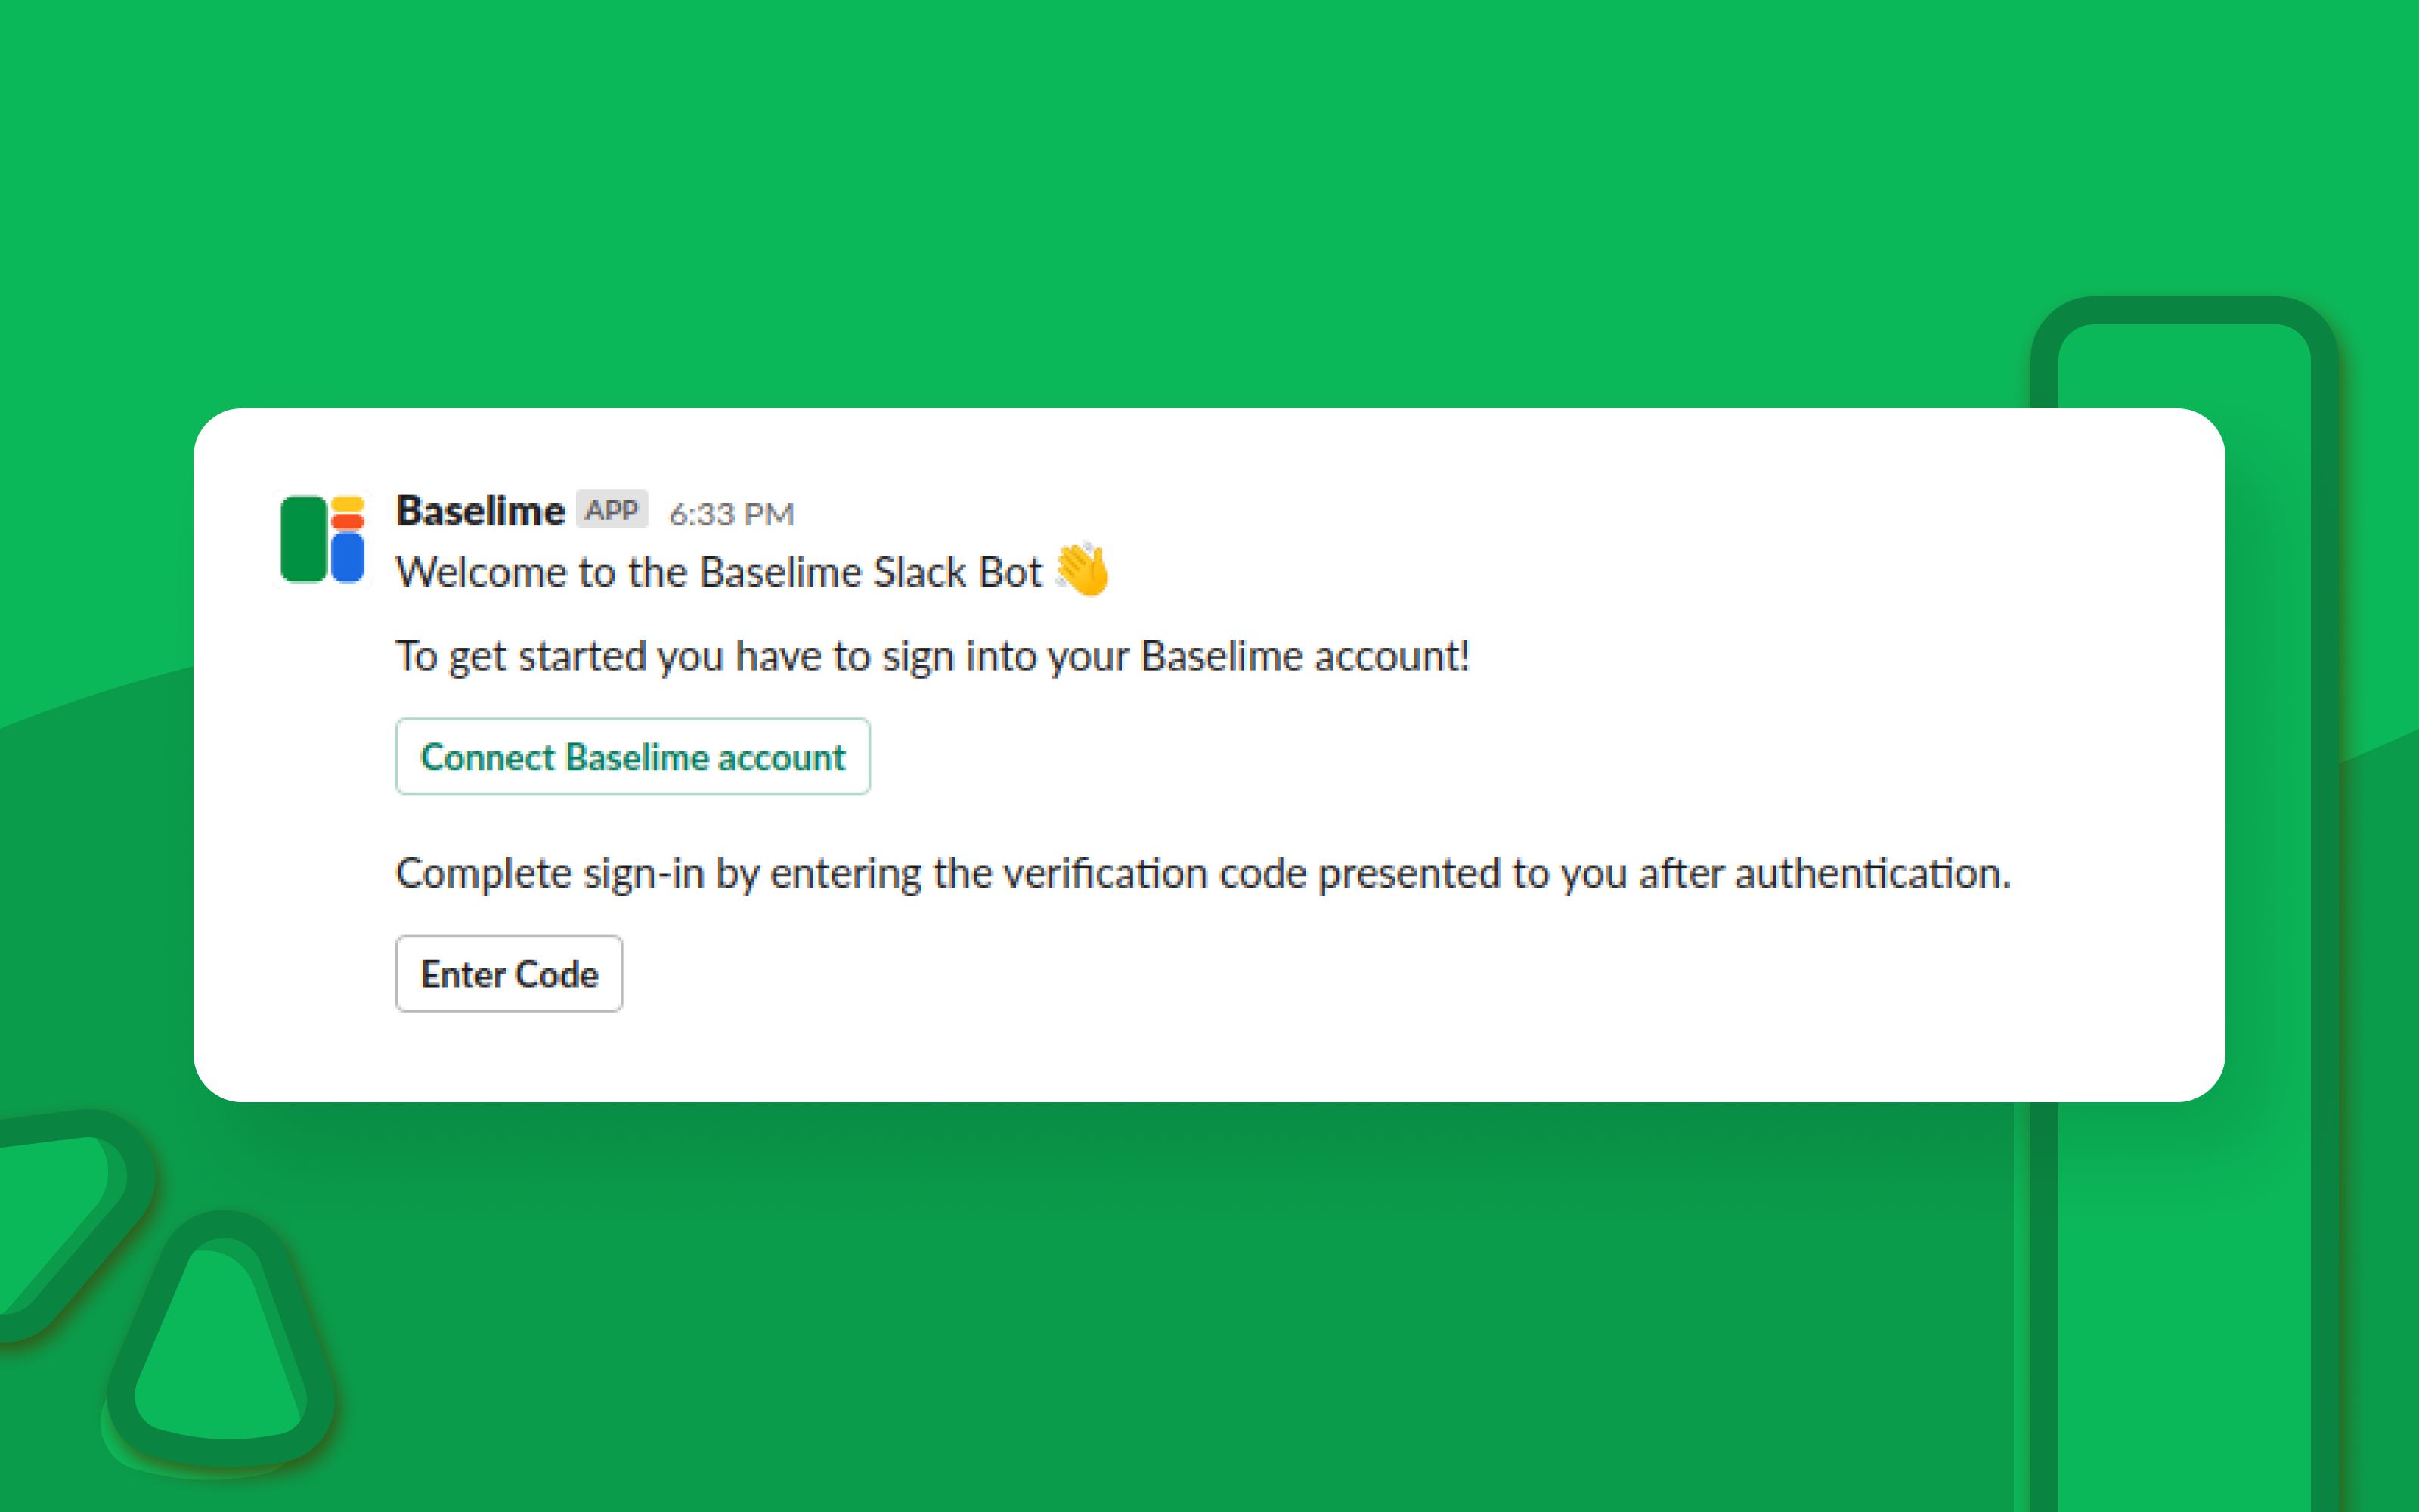The width and height of the screenshot is (2419, 1512).
Task: Click the 'To get started' sign-in instruction line
Action: (x=931, y=656)
